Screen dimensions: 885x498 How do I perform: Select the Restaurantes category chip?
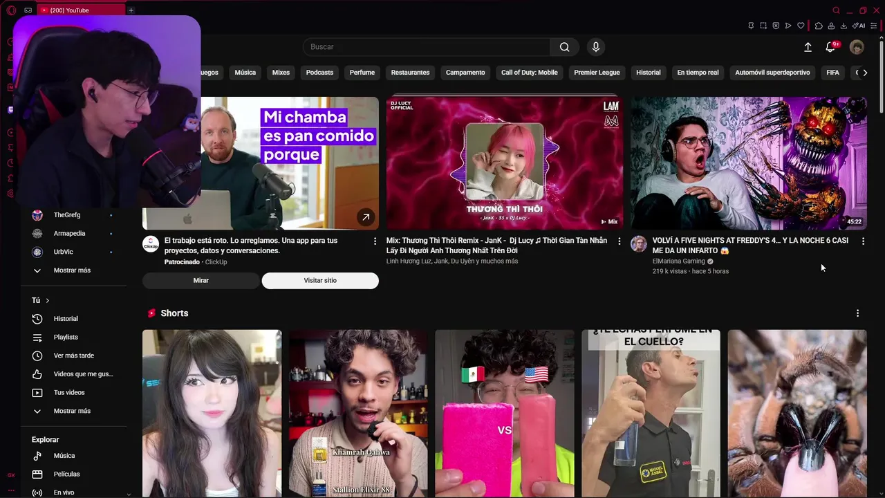click(410, 73)
